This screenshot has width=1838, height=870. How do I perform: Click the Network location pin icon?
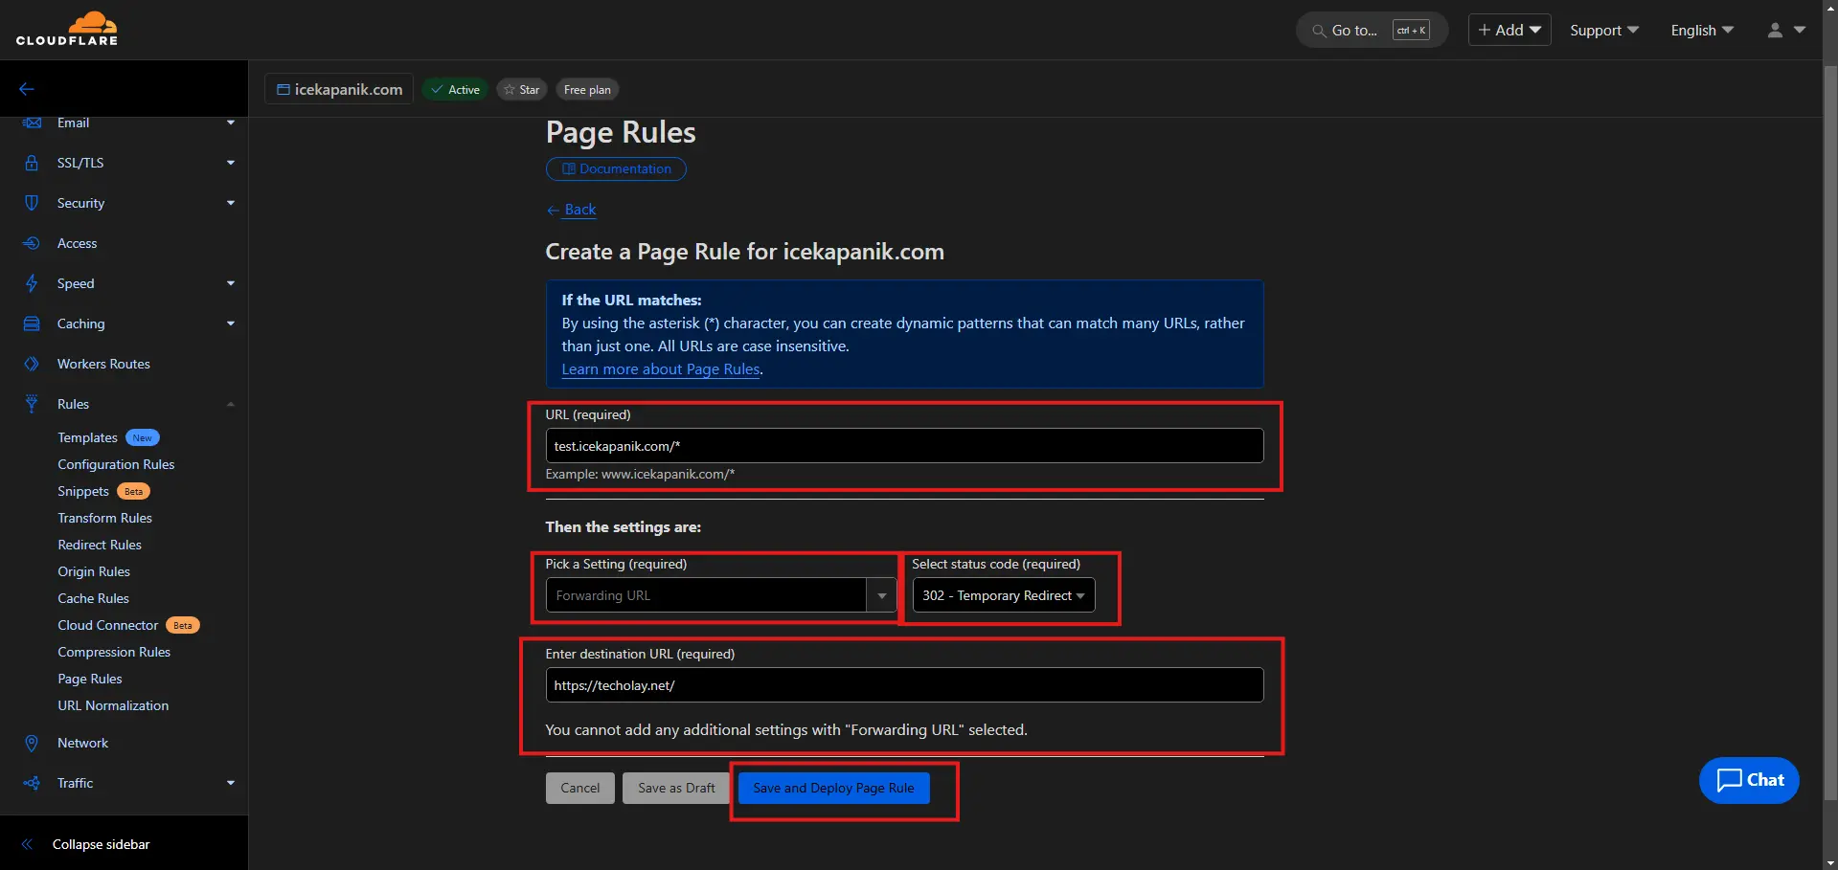[32, 743]
